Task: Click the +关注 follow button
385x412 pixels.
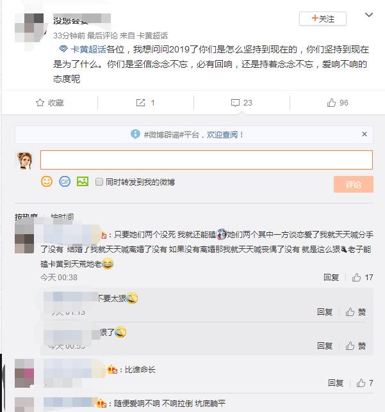Action: point(323,19)
